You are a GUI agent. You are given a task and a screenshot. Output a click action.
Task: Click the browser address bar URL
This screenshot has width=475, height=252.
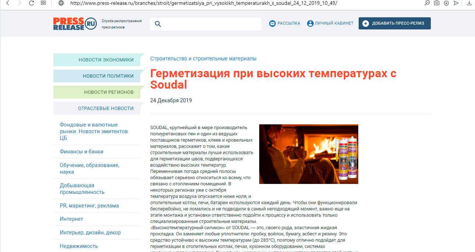[203, 3]
